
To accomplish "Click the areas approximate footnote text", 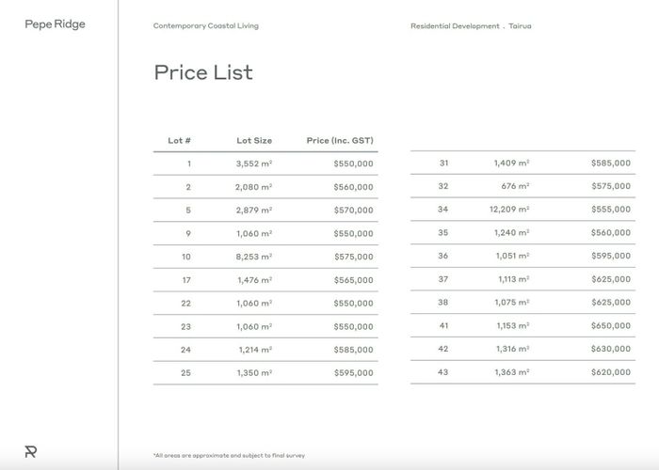I will [x=230, y=455].
